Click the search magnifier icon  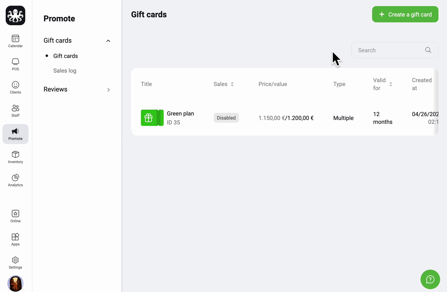coord(428,50)
